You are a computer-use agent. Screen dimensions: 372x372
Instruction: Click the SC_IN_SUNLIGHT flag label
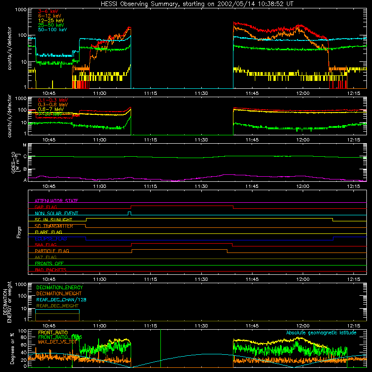(x=53, y=219)
